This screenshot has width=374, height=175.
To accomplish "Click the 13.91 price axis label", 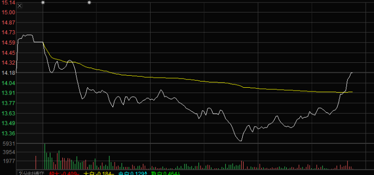I will coord(8,93).
